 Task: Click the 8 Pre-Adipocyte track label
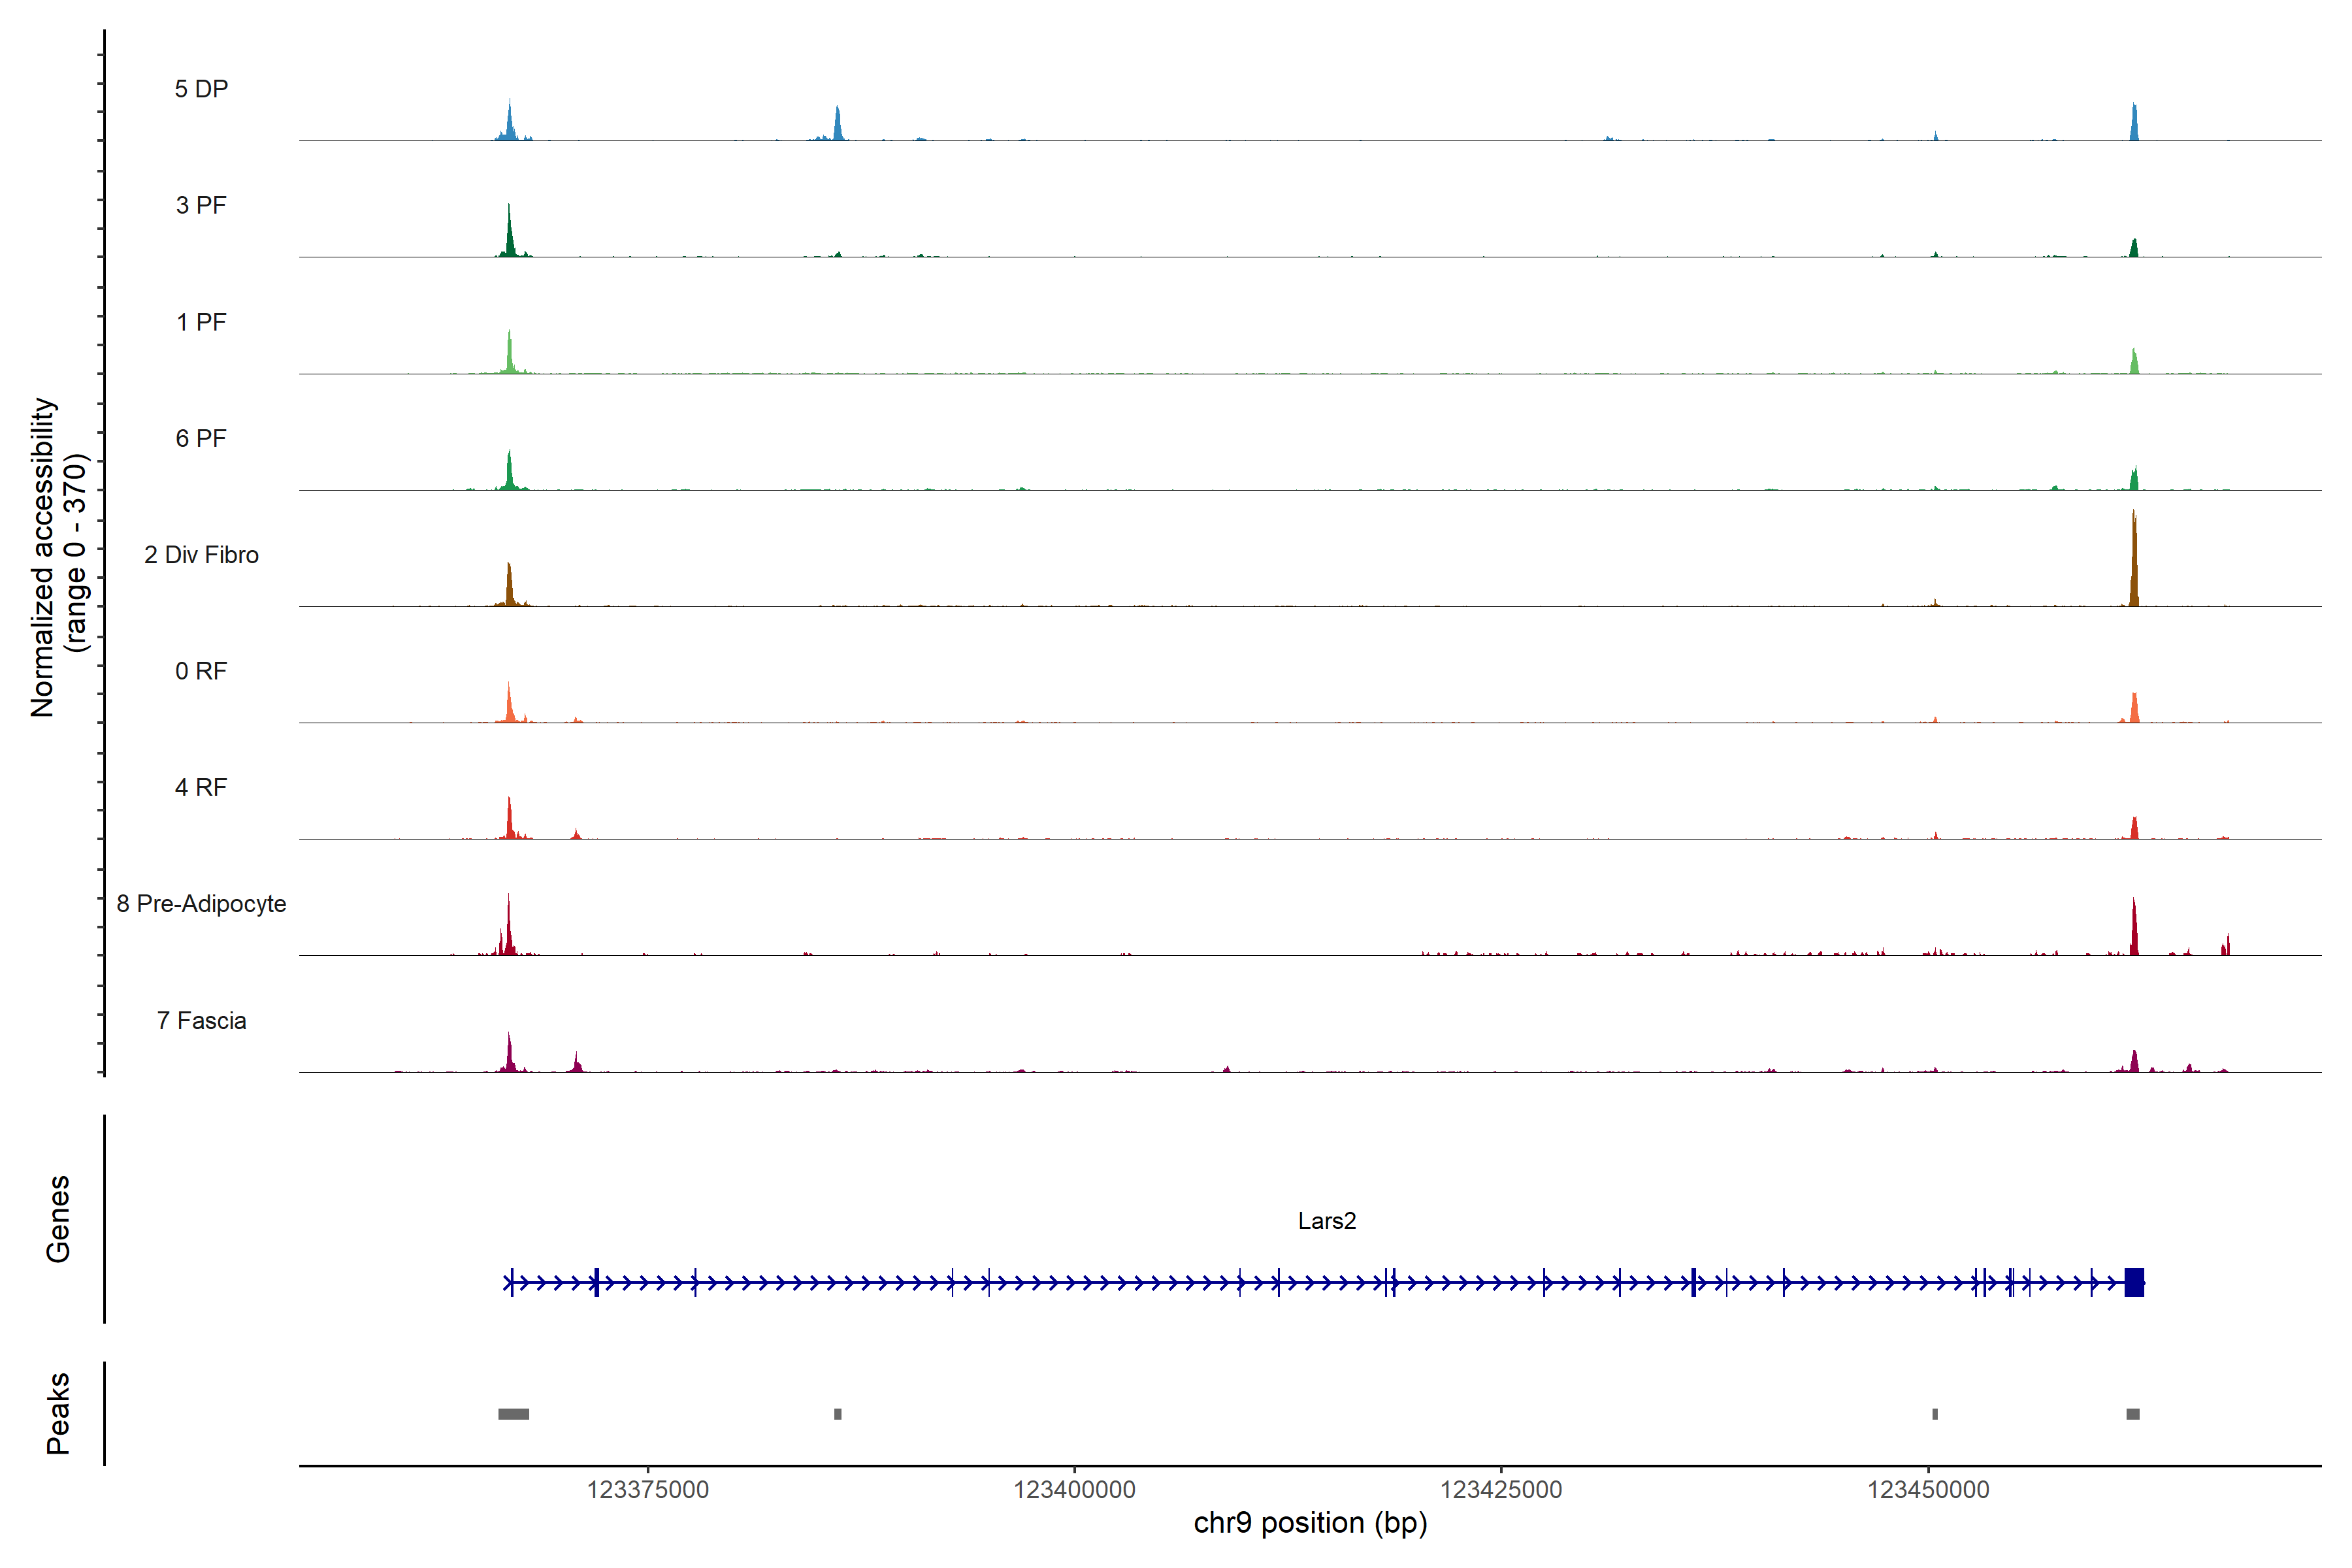201,904
